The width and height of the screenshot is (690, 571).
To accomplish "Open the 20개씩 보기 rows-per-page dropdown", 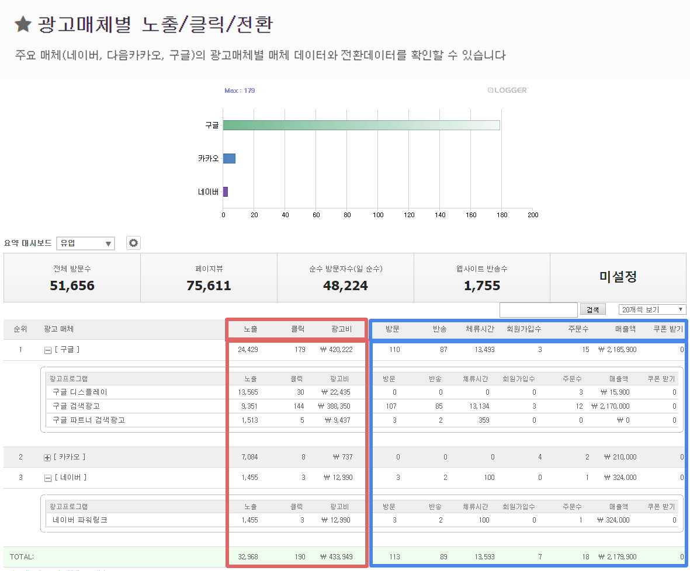I will [652, 309].
